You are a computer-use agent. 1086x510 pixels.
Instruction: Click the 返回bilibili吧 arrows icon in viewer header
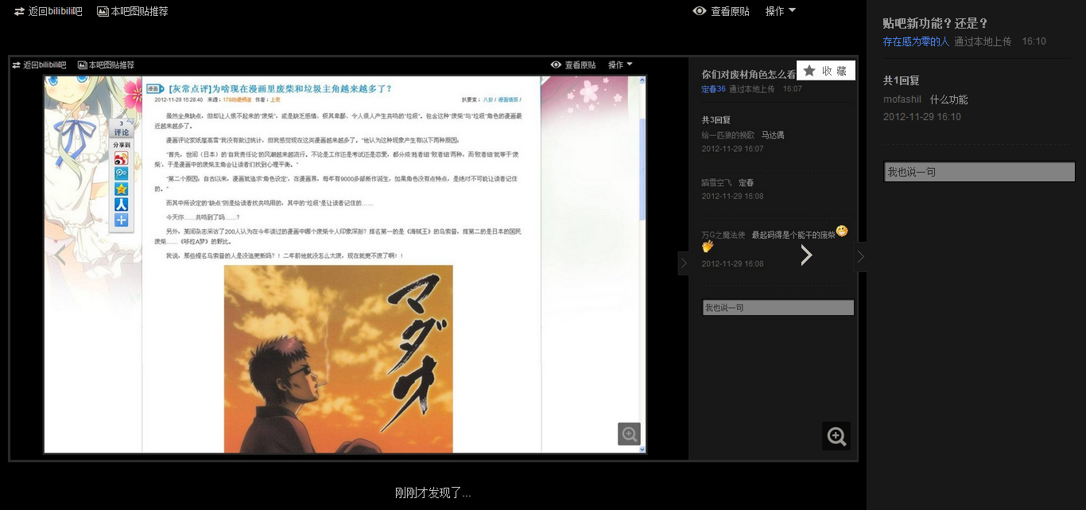(x=19, y=12)
